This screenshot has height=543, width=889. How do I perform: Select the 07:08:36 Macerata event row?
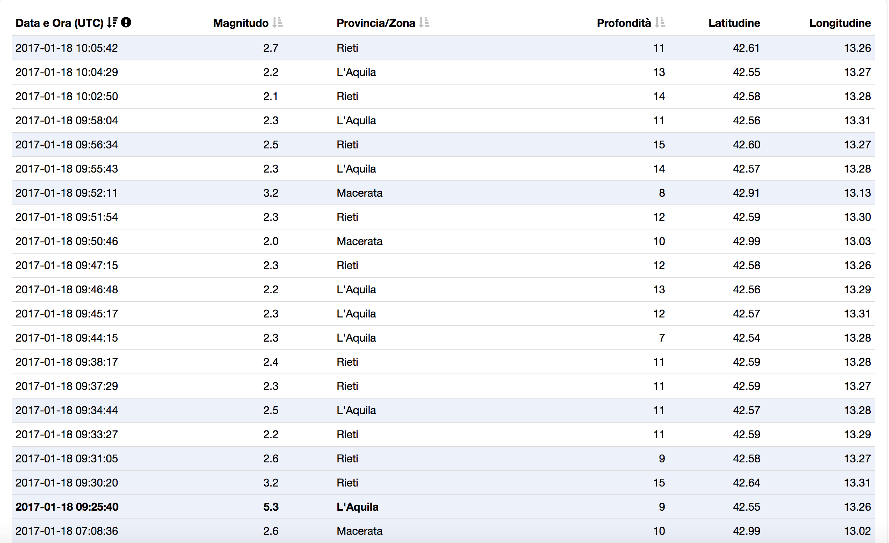(443, 531)
